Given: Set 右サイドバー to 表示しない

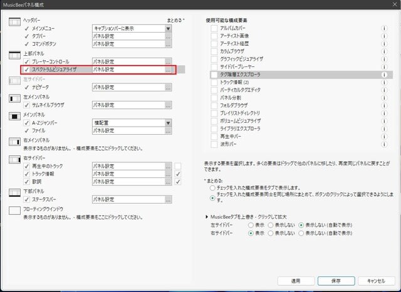Looking at the screenshot, I should tap(271, 233).
